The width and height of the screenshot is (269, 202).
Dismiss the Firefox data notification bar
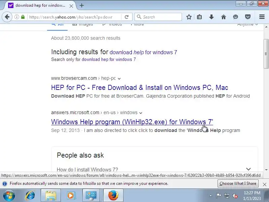pyautogui.click(x=264, y=184)
